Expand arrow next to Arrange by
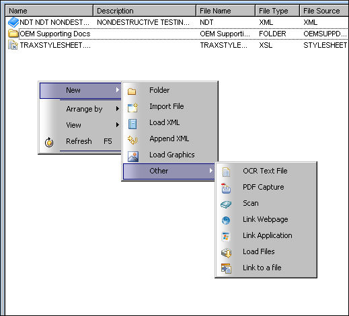 pyautogui.click(x=117, y=109)
